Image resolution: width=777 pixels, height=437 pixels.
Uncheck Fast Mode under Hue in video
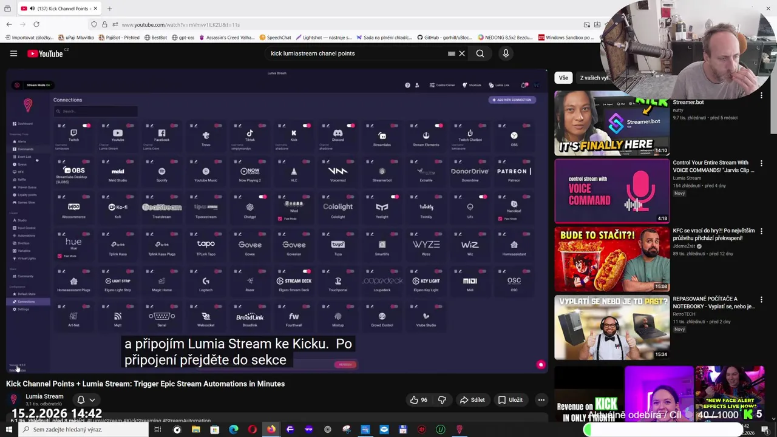pyautogui.click(x=59, y=256)
